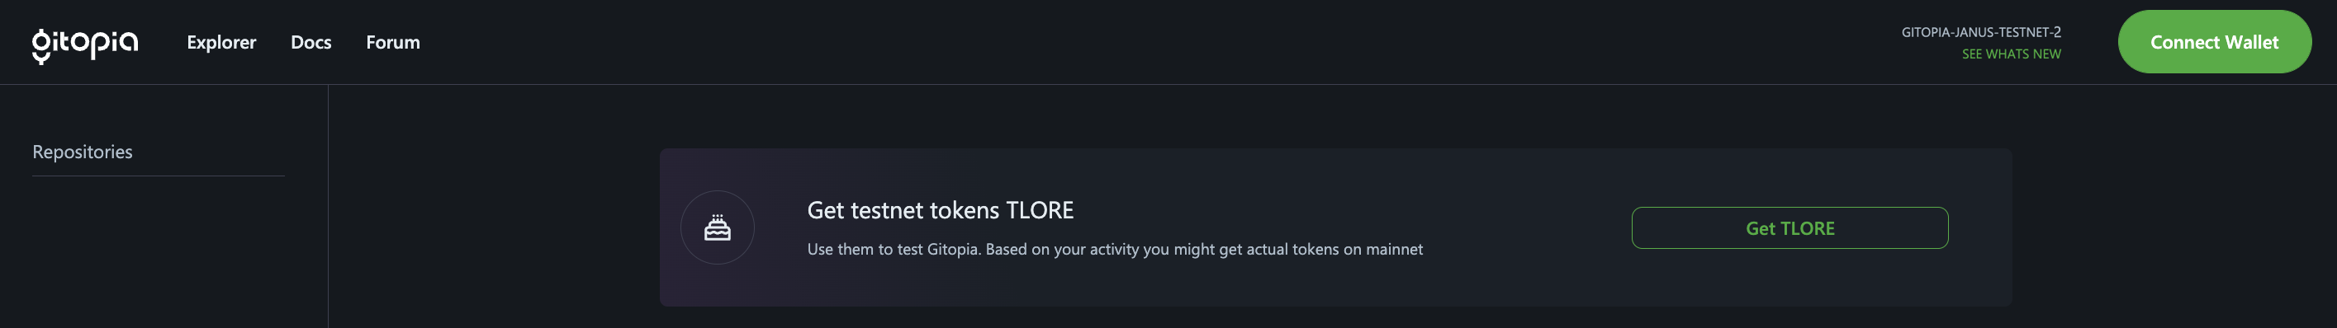This screenshot has width=2337, height=328.
Task: Open the SEE WHATS NEW link
Action: click(x=2011, y=54)
